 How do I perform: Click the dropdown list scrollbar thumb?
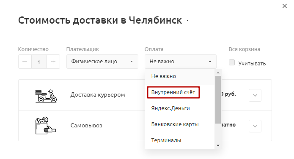click(x=218, y=100)
